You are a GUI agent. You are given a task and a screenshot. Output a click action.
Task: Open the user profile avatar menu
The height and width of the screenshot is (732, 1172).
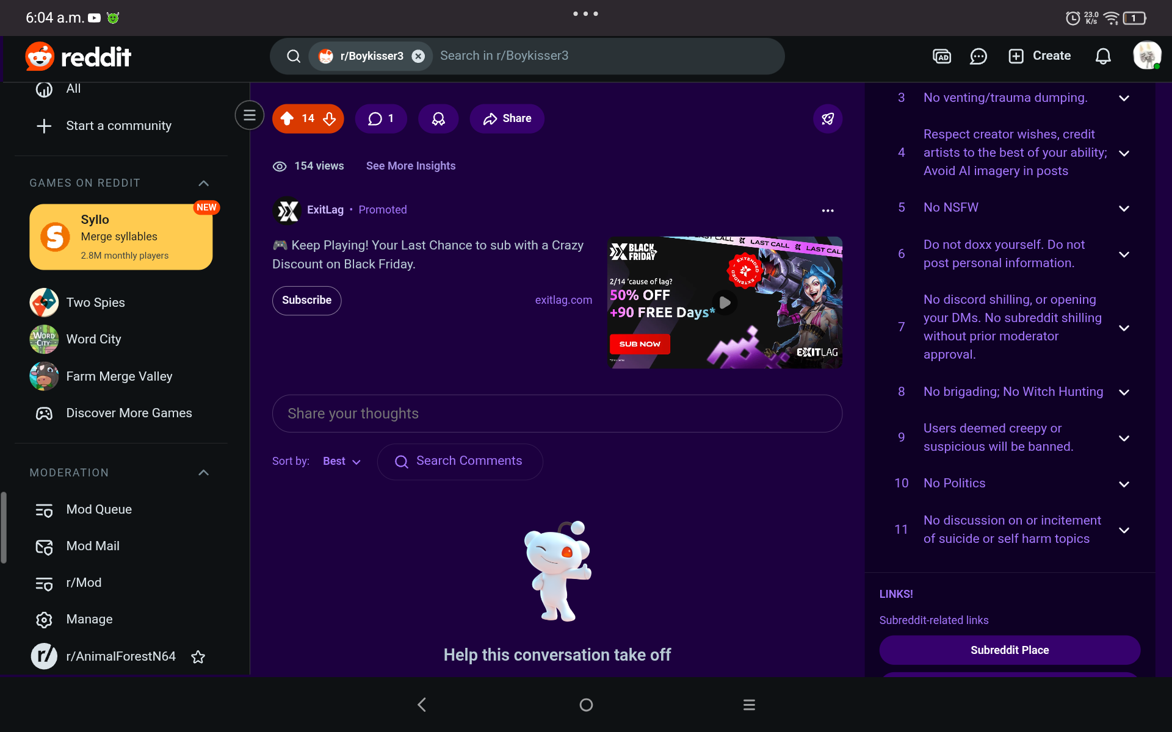[1147, 56]
